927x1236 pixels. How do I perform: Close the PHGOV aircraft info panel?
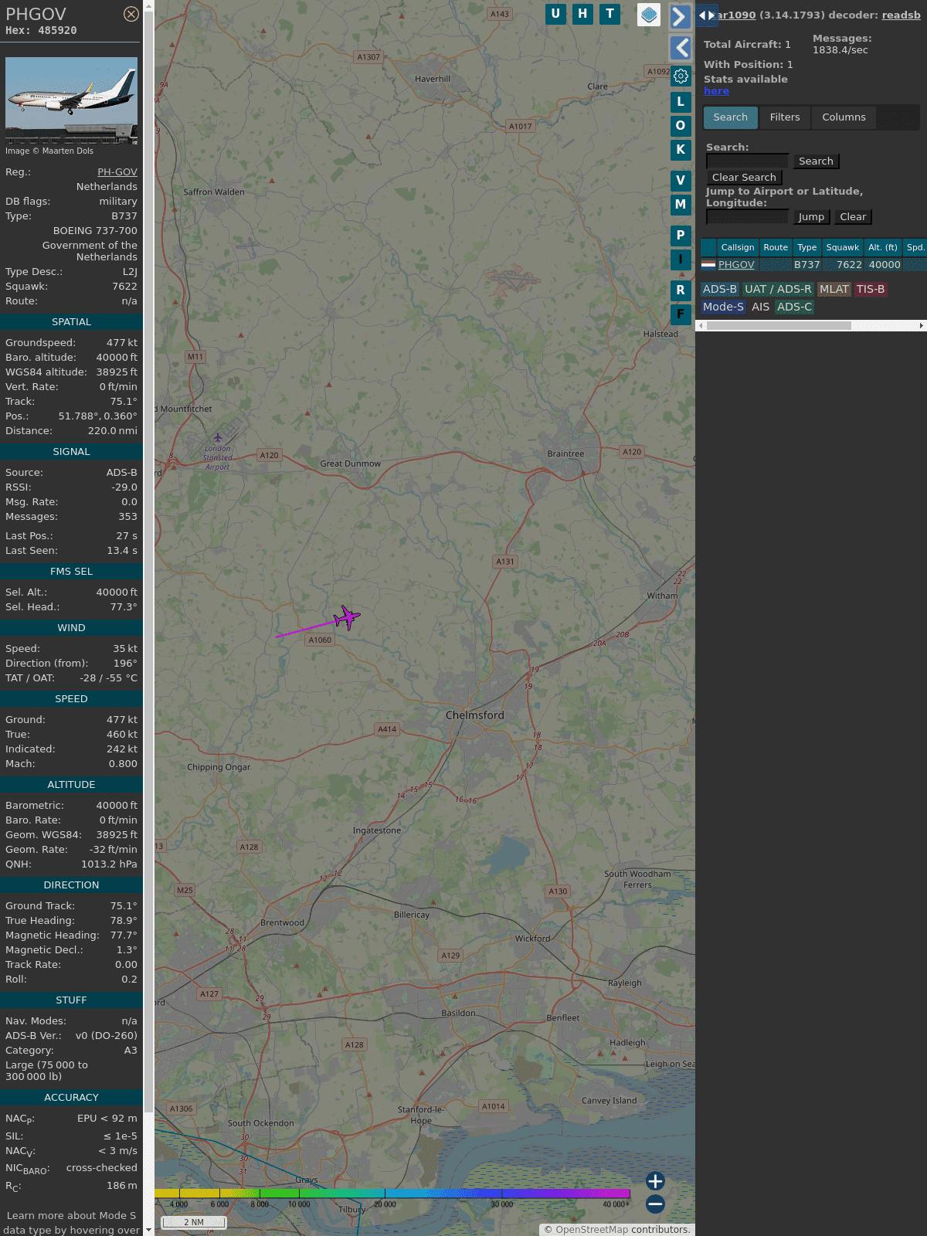pyautogui.click(x=131, y=14)
